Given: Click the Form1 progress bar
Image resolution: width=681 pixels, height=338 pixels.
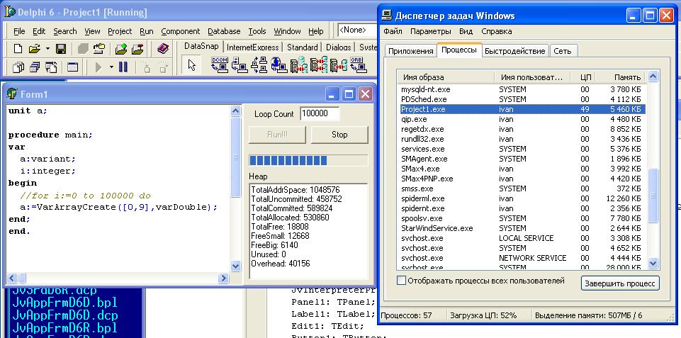Looking at the screenshot, I should pyautogui.click(x=308, y=160).
